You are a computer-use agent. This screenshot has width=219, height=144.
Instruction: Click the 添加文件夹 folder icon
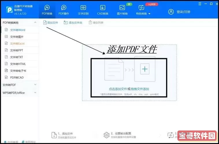pyautogui.click(x=66, y=22)
